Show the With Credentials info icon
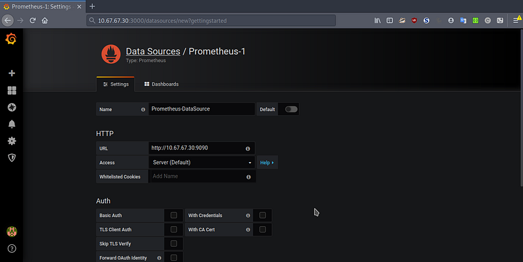 point(248,216)
